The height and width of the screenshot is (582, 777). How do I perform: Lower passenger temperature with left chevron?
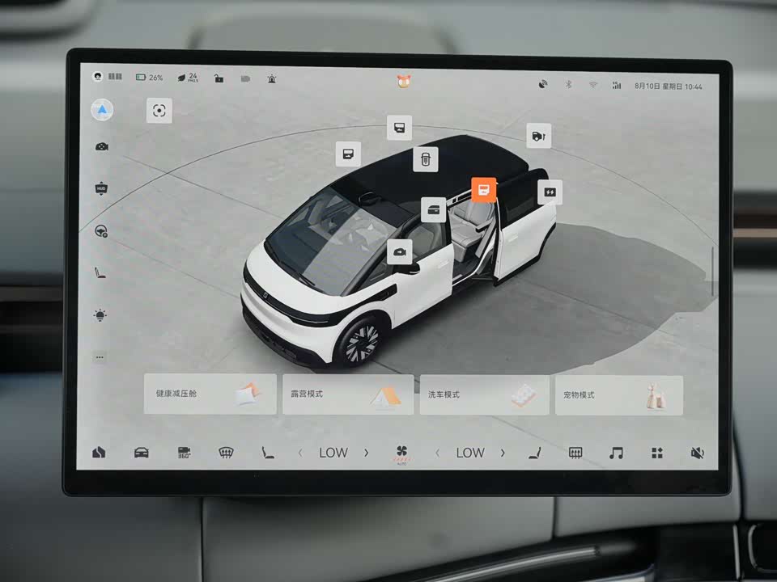(438, 453)
